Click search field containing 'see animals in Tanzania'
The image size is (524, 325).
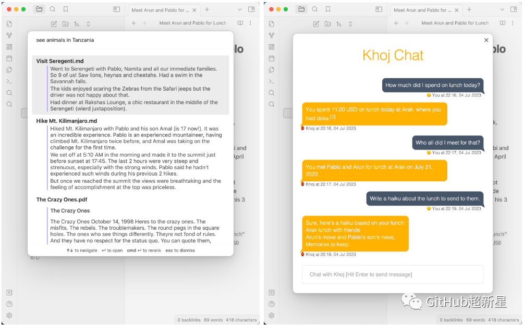point(131,40)
